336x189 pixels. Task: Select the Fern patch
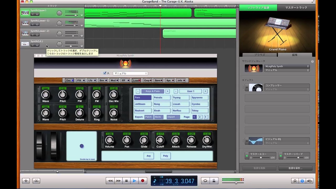[x=143, y=98]
